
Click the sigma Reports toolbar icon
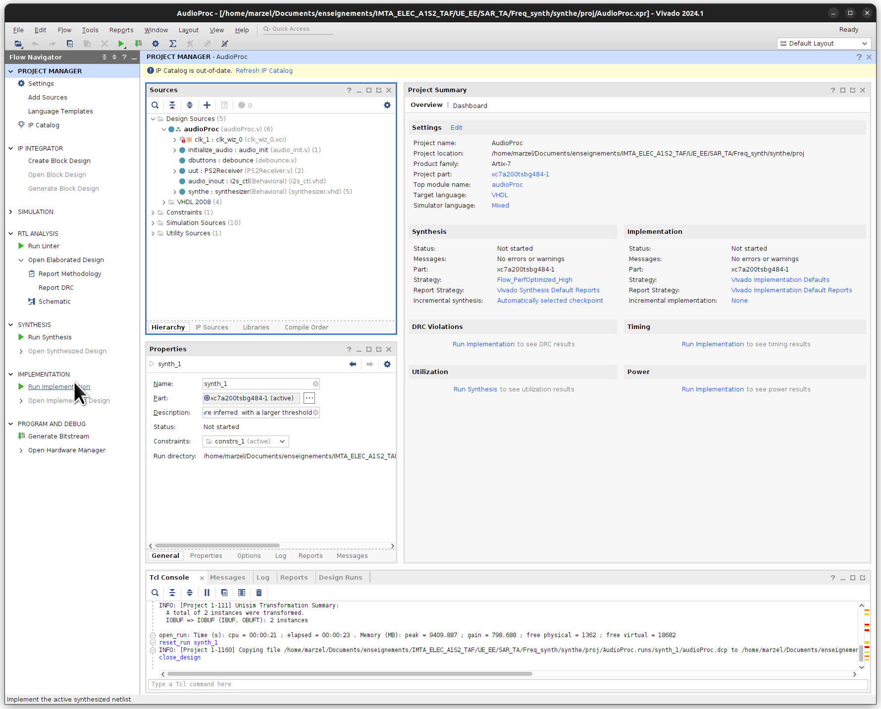click(173, 44)
